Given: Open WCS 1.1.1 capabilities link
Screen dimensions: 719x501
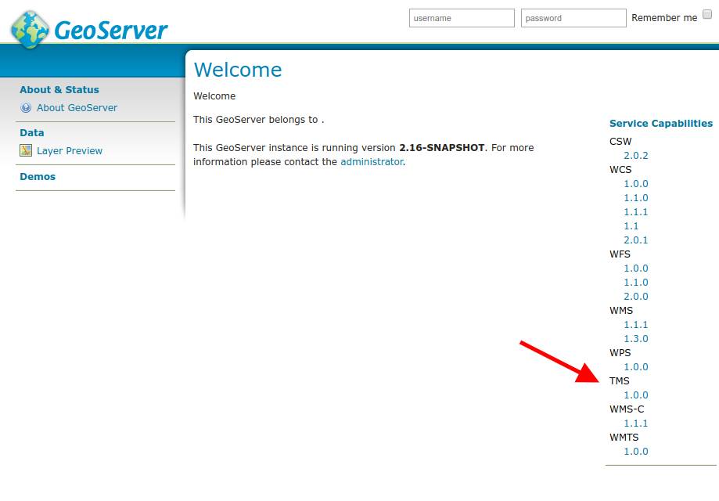Looking at the screenshot, I should (x=635, y=212).
